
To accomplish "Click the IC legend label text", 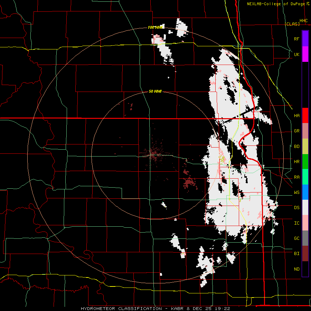I will [x=296, y=223].
